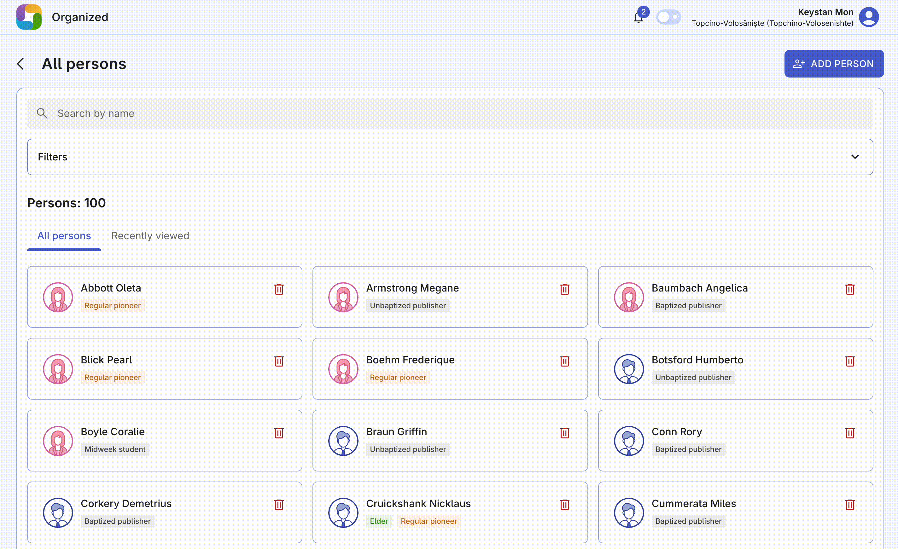Open notifications via the bell icon

[x=638, y=17]
